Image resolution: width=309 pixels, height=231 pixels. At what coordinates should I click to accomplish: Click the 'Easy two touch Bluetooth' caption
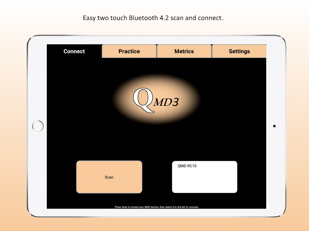153,18
